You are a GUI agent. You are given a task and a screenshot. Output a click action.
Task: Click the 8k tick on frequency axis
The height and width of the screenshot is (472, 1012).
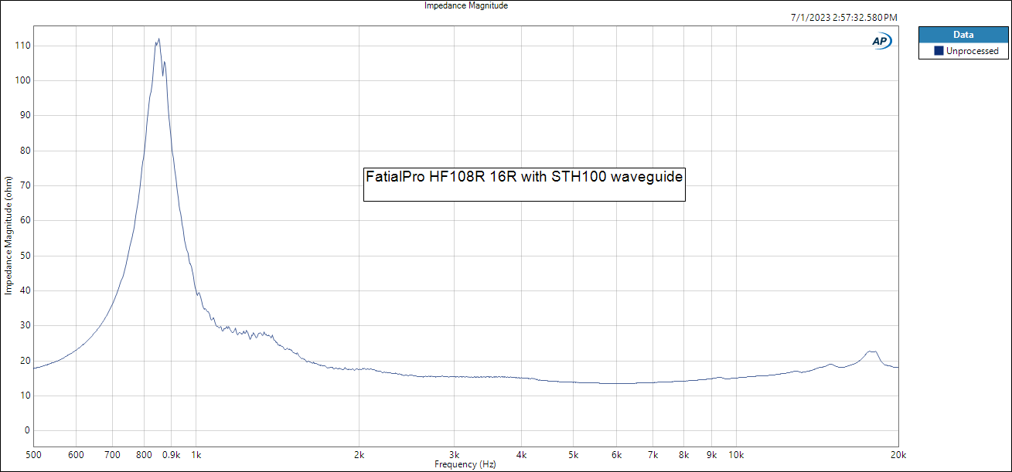click(683, 454)
